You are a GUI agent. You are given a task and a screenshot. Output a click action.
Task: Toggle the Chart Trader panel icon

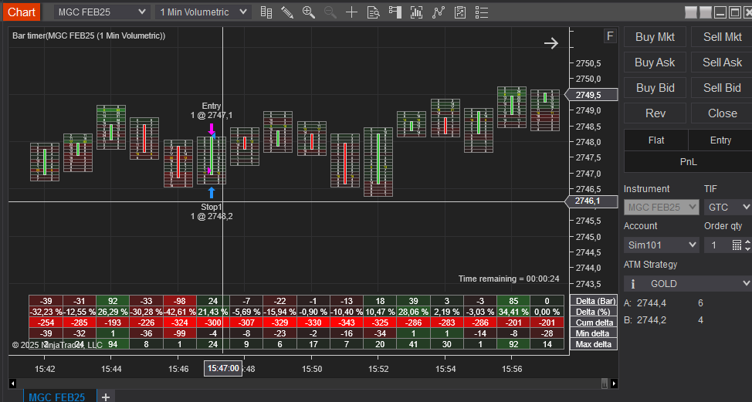coord(395,12)
